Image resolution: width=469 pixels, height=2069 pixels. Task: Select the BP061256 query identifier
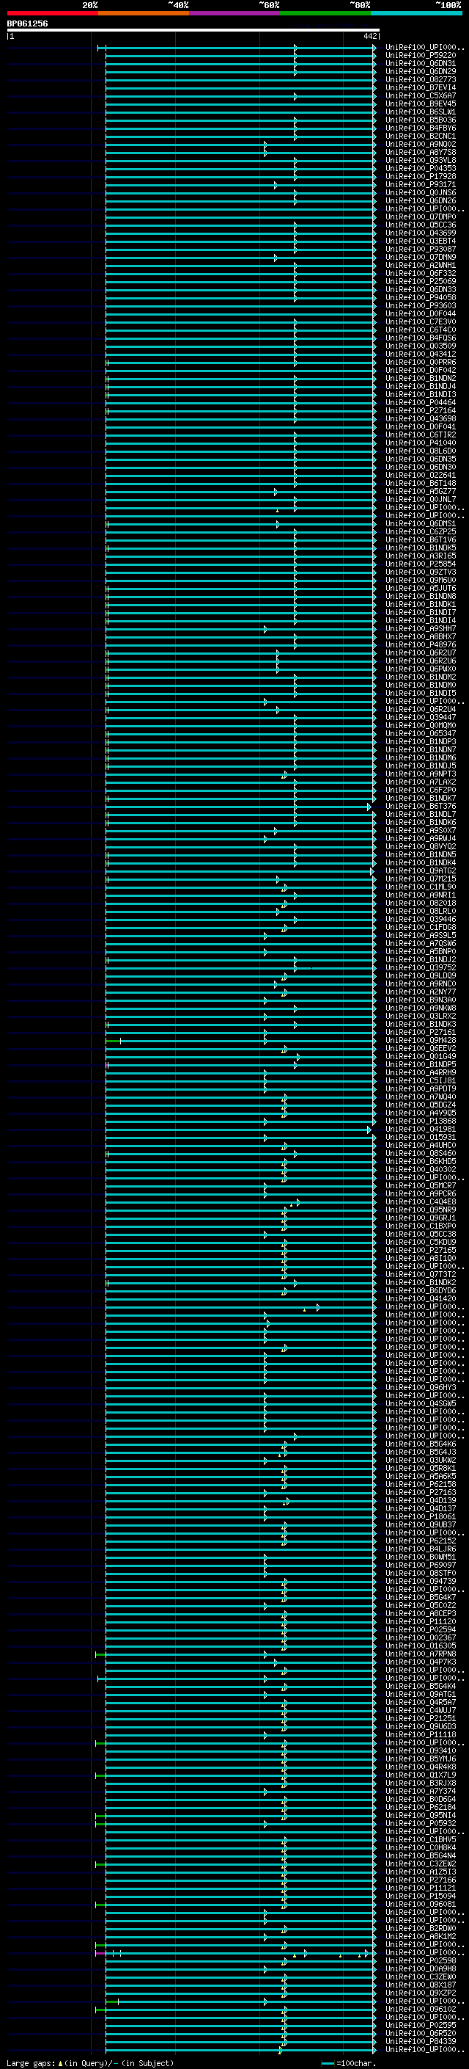point(27,24)
